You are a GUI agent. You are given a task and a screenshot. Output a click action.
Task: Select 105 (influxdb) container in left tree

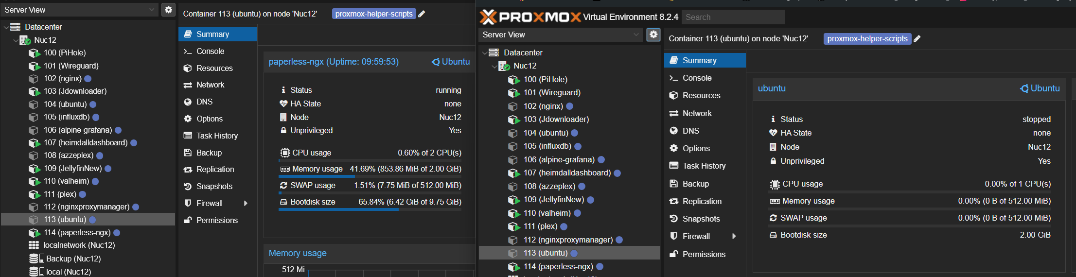67,117
